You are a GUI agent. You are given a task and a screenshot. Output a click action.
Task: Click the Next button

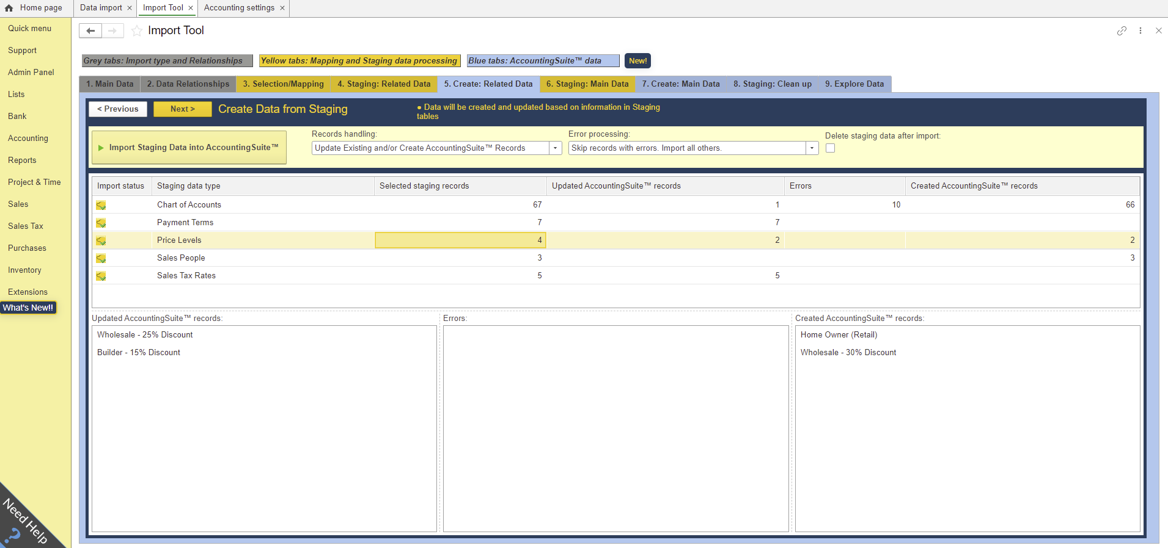coord(182,109)
